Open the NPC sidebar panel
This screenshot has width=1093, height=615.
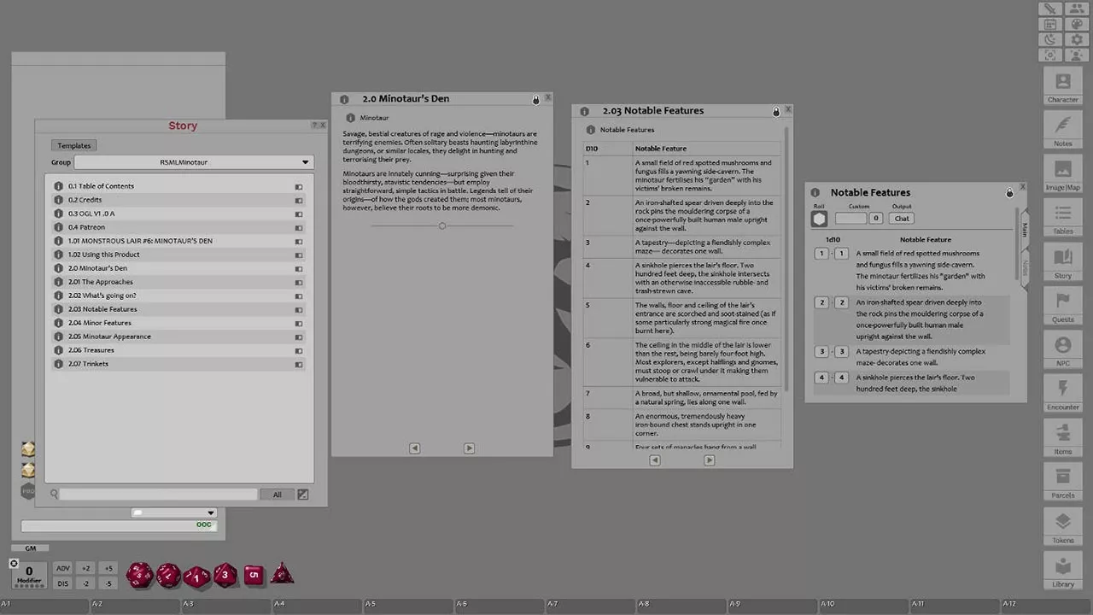[1062, 349]
